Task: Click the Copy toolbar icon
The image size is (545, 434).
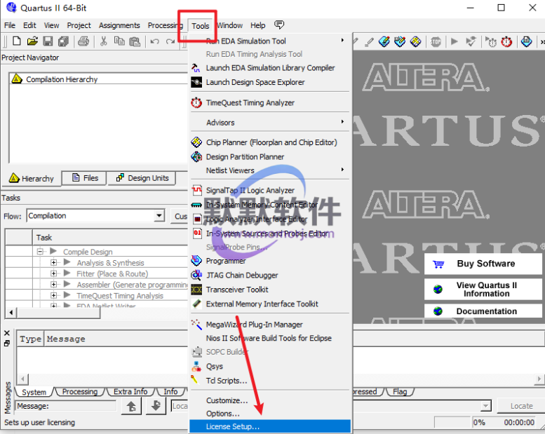Action: 119,41
